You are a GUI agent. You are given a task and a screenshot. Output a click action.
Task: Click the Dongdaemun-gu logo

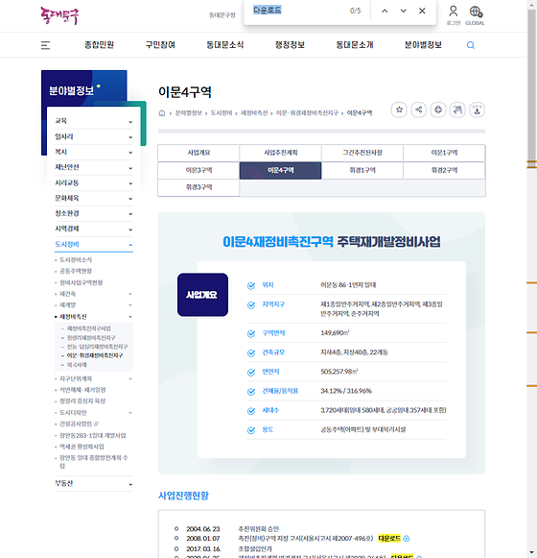point(59,15)
